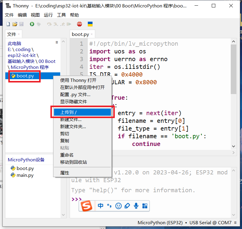Click the editor vertical scrollbar down arrow
This screenshot has width=242, height=229.
click(233, 147)
